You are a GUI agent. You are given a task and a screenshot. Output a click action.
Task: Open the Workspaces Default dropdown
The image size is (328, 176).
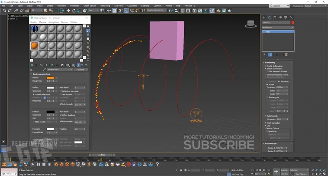pyautogui.click(x=315, y=6)
